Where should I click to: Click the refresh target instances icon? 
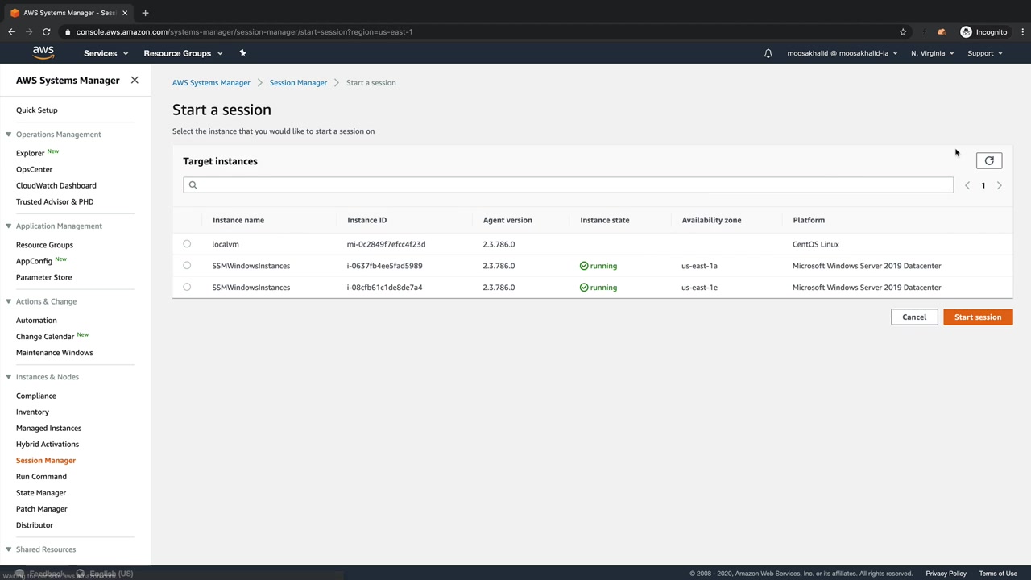pyautogui.click(x=989, y=161)
